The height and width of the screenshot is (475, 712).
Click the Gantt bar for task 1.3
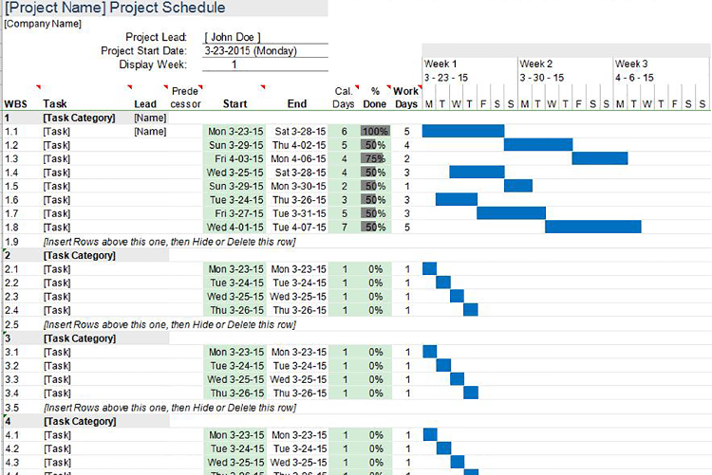click(x=600, y=158)
